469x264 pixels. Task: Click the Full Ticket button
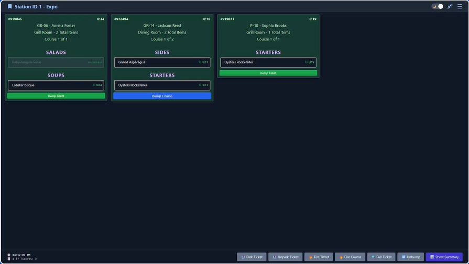tap(381, 257)
